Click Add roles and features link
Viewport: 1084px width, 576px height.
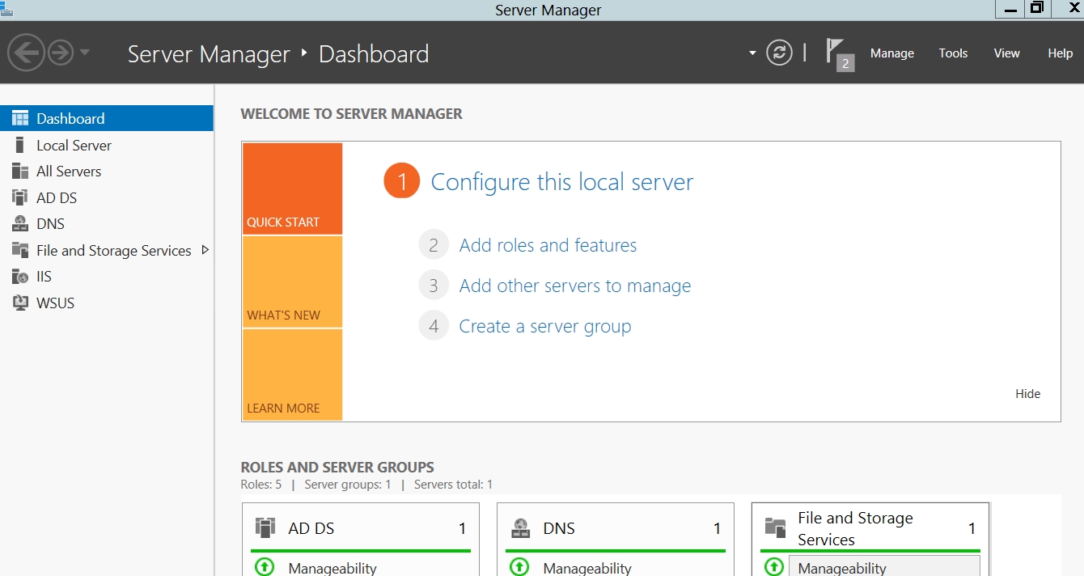click(548, 245)
